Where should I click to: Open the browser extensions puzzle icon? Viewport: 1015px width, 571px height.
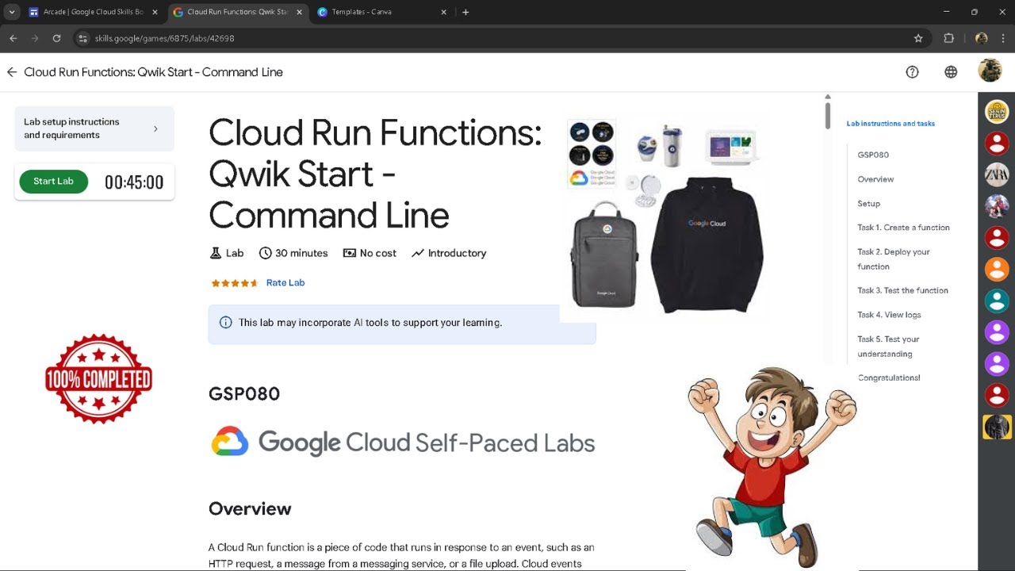coord(948,38)
